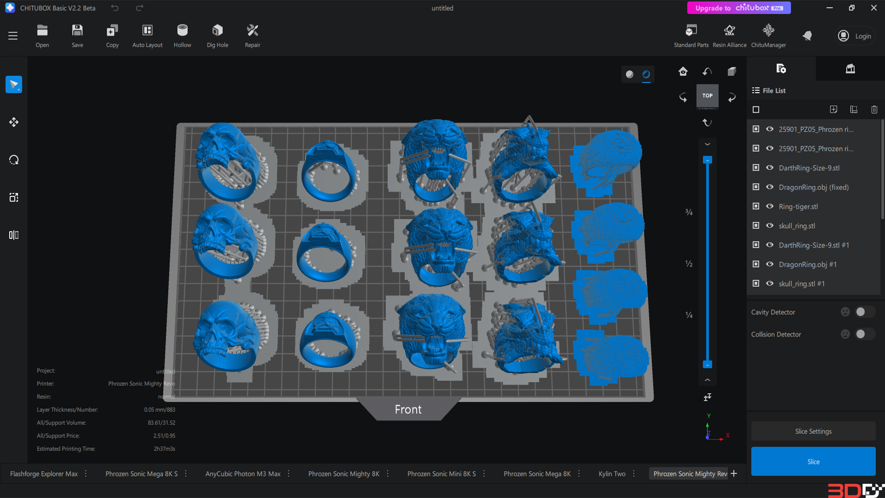Switch to outline render mode
Screen dimensions: 885x498
point(646,74)
